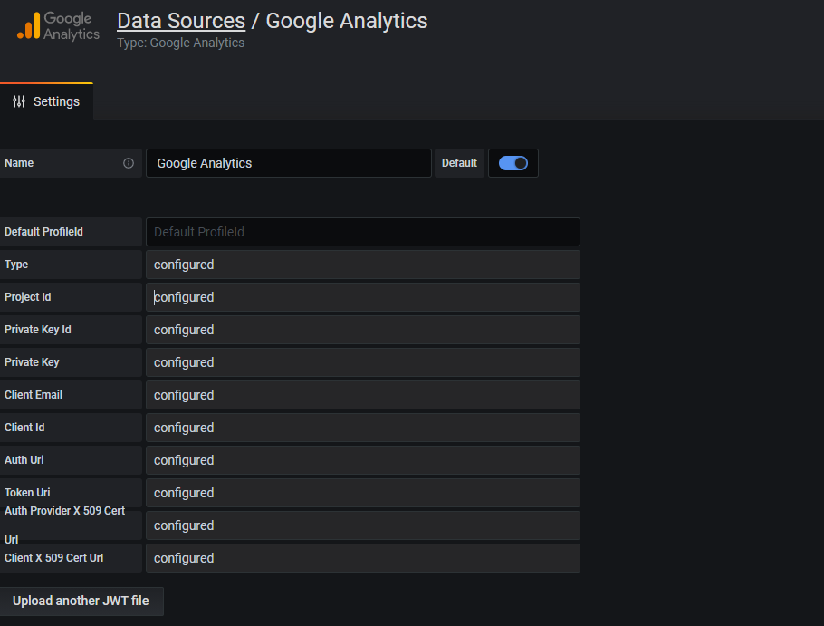
Task: Click the Settings tab sliders icon
Action: point(19,101)
